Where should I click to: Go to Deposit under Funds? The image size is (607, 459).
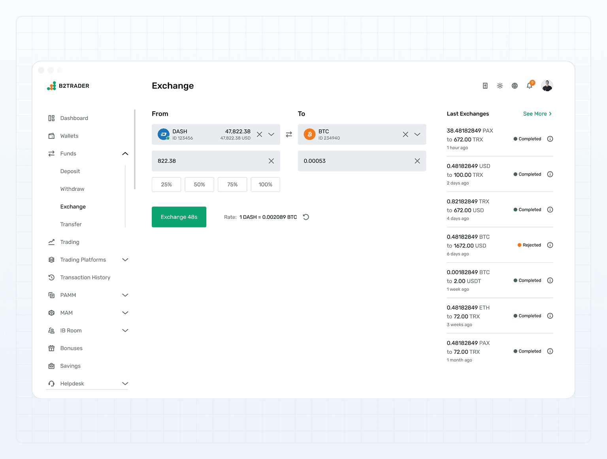70,171
